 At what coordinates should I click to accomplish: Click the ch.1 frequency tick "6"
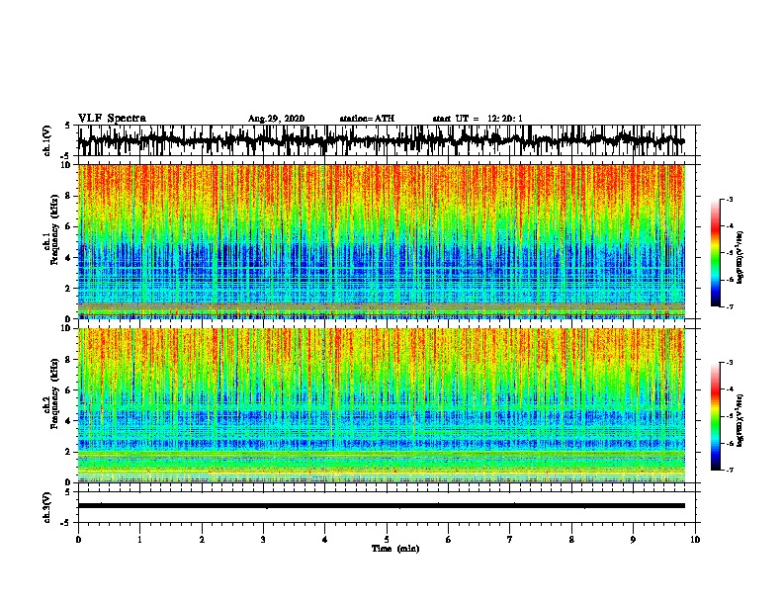pyautogui.click(x=68, y=226)
